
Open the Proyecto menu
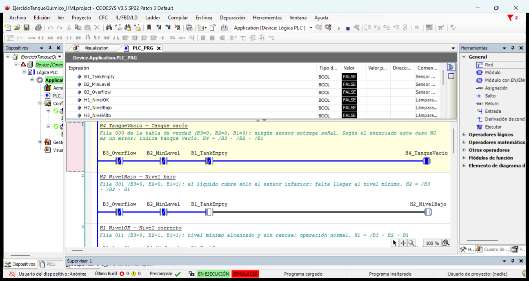point(81,18)
